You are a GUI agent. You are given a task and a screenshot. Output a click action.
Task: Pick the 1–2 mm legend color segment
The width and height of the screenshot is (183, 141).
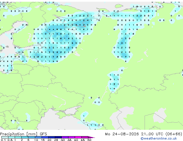click(x=18, y=137)
